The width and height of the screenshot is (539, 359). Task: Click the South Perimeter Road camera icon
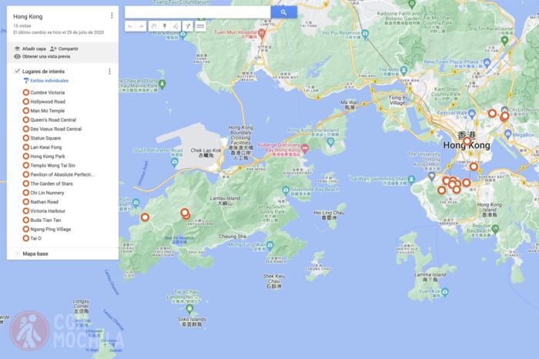click(175, 162)
